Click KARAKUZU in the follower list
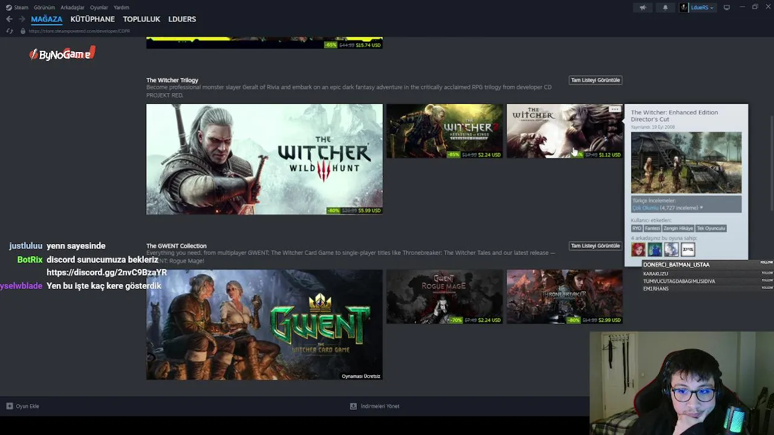 click(655, 274)
